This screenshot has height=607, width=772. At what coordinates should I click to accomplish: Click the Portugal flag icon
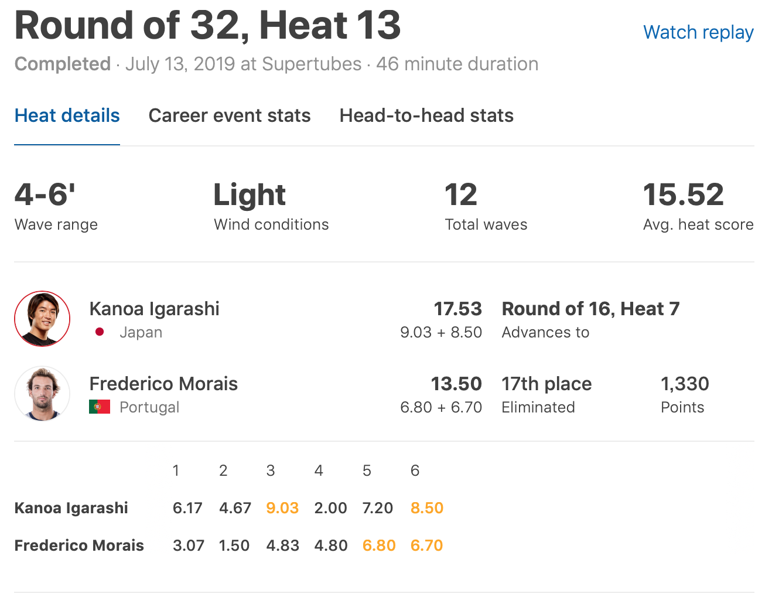100,407
